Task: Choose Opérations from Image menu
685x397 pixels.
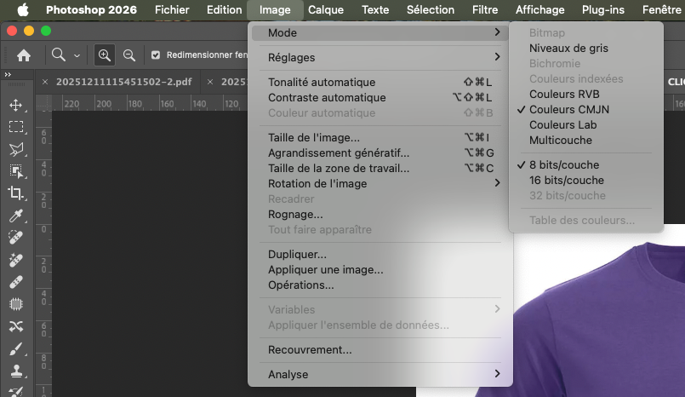Action: tap(380, 285)
